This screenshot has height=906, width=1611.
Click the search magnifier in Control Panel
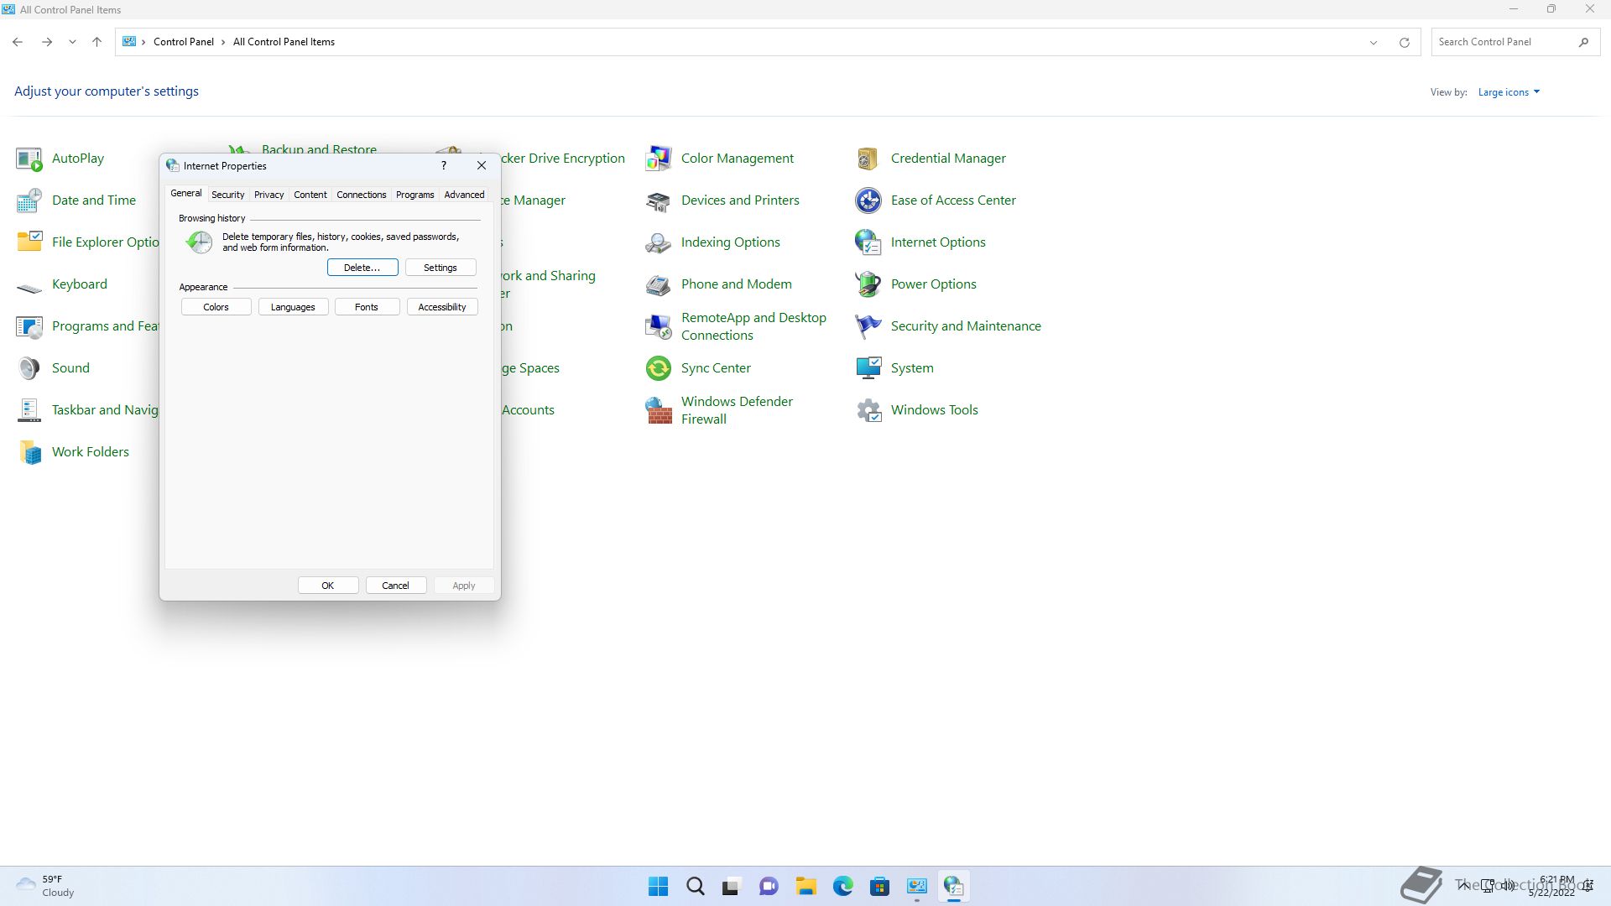click(x=1583, y=42)
